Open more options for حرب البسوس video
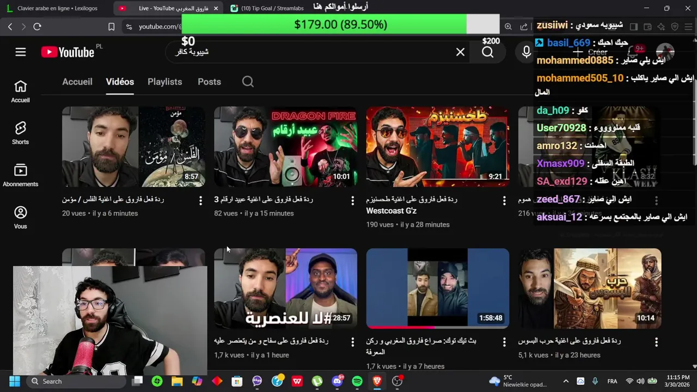This screenshot has height=392, width=697. tap(656, 342)
